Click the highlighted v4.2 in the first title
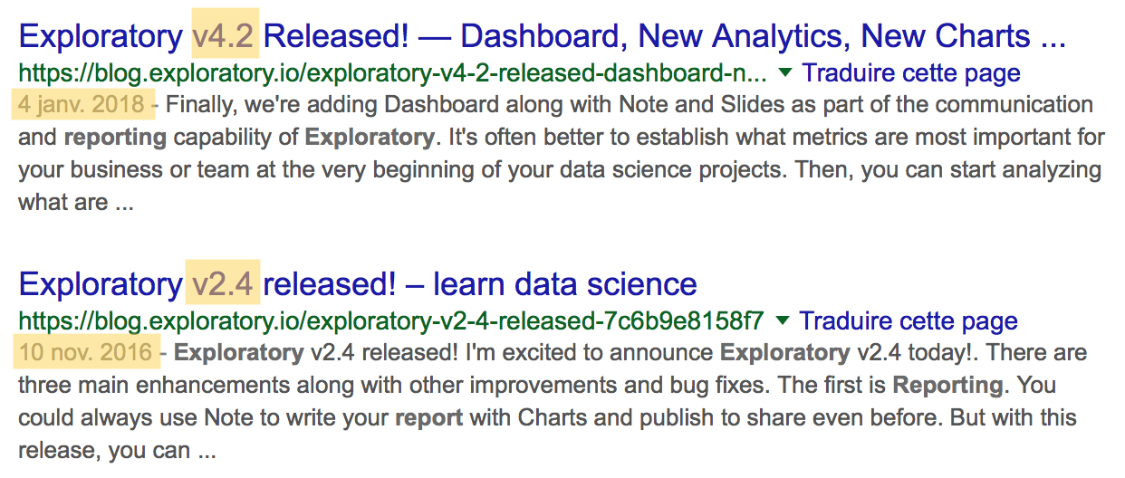1125x478 pixels. point(226,36)
